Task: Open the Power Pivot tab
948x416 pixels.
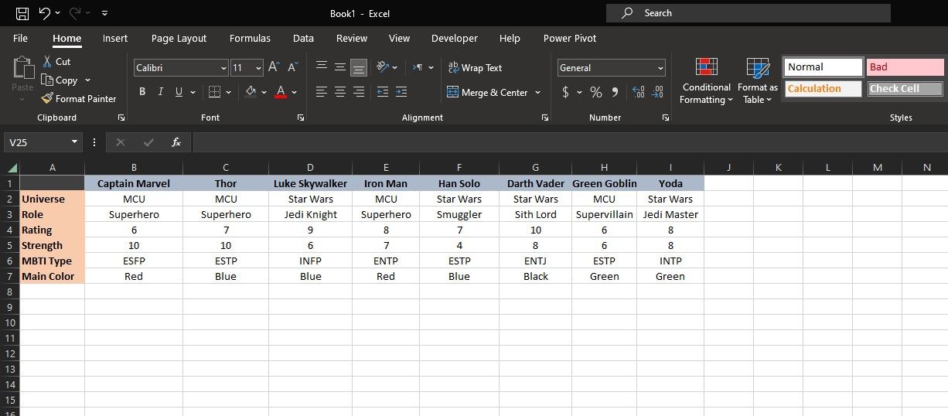Action: [569, 38]
